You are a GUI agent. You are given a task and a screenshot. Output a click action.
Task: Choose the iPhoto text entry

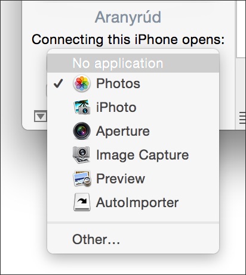[116, 107]
